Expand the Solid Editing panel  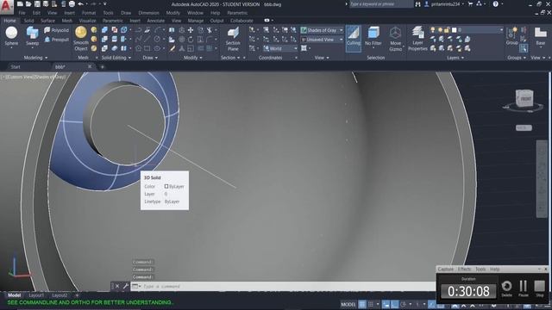116,58
